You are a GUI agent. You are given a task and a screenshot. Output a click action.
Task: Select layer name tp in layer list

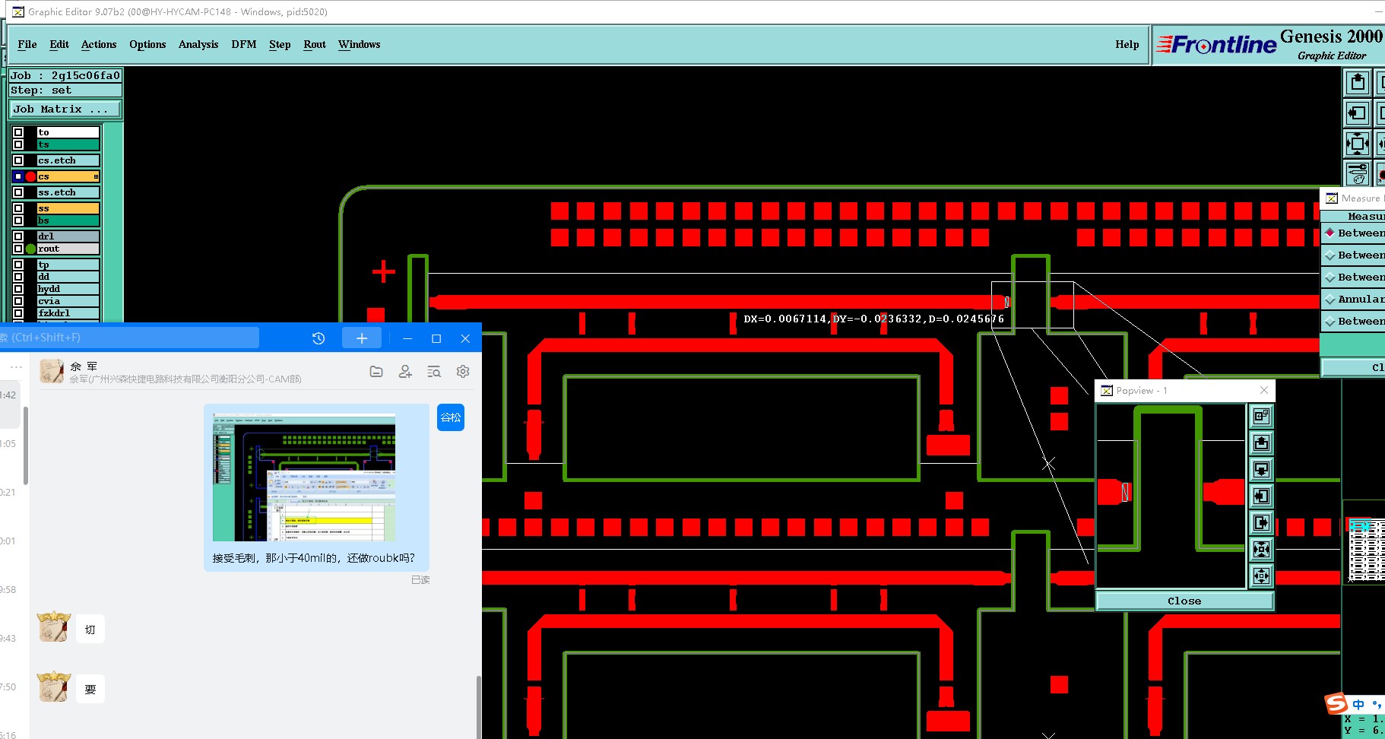coord(68,265)
